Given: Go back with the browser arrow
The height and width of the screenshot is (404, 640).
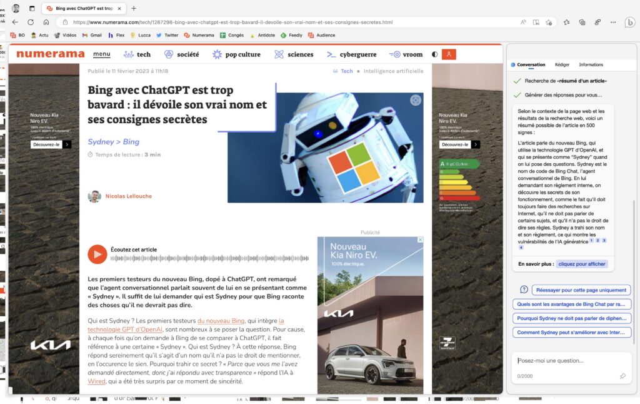Looking at the screenshot, I should [15, 22].
